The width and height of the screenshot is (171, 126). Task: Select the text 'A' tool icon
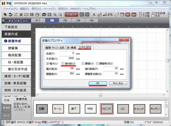point(94,14)
